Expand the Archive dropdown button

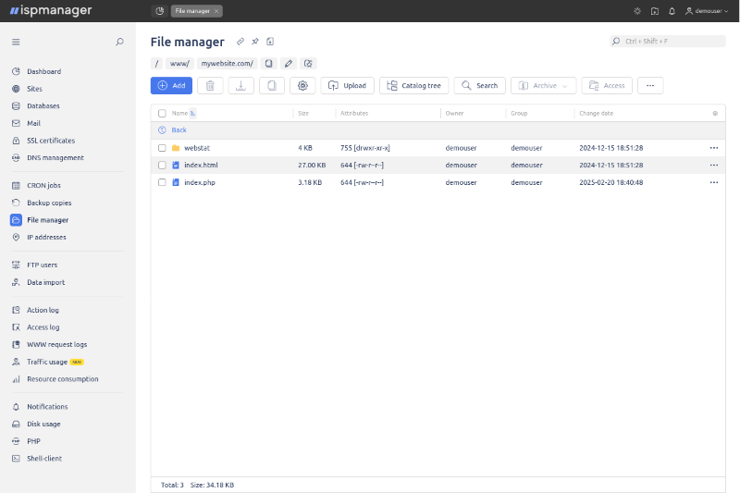(544, 85)
